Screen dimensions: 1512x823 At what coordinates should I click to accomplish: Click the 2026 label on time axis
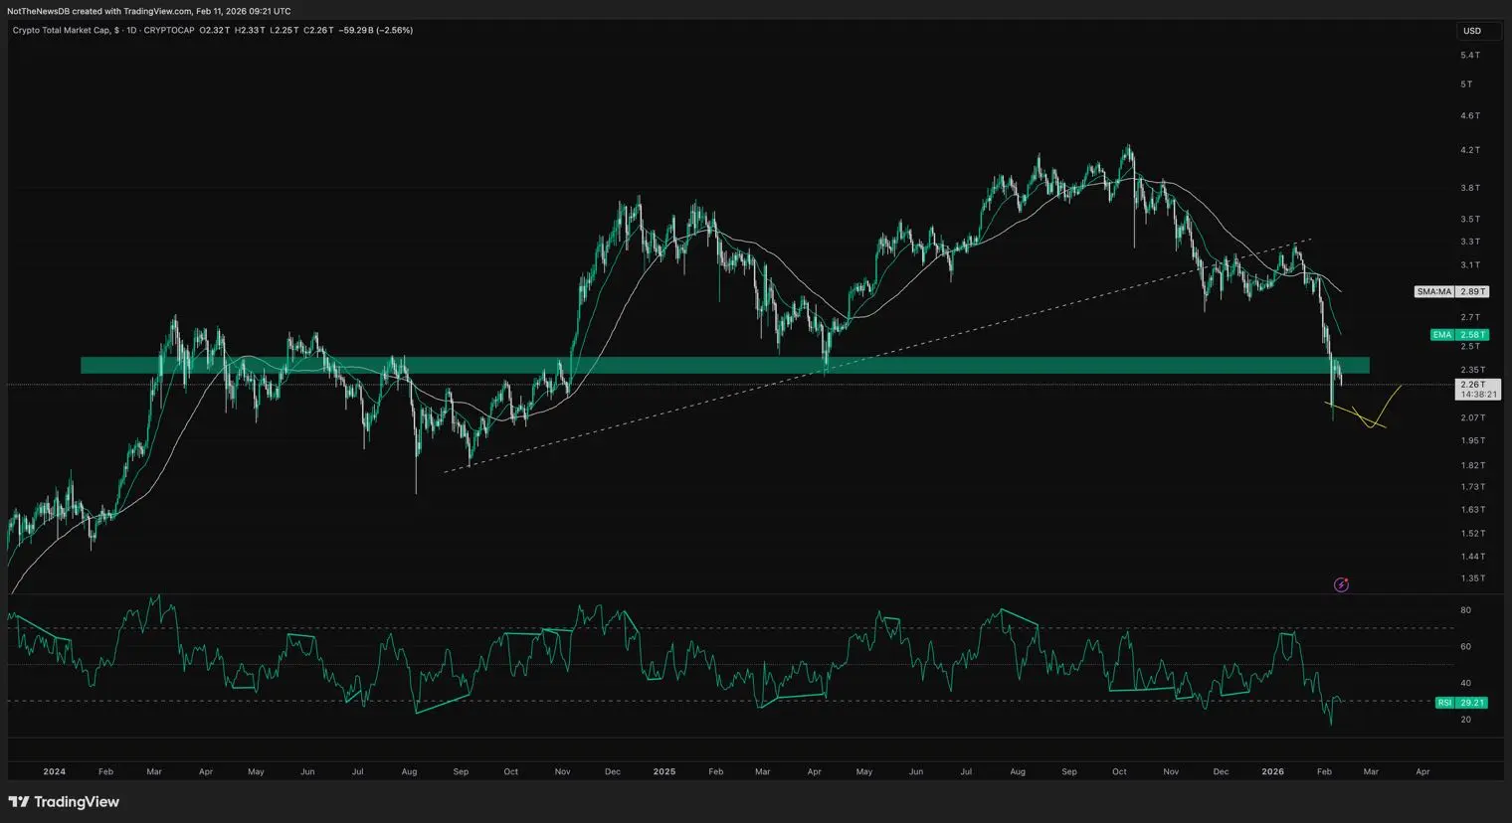click(1272, 771)
